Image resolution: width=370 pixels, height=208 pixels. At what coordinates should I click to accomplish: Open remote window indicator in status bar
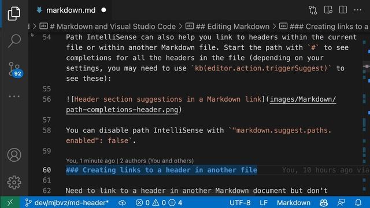(x=10, y=203)
